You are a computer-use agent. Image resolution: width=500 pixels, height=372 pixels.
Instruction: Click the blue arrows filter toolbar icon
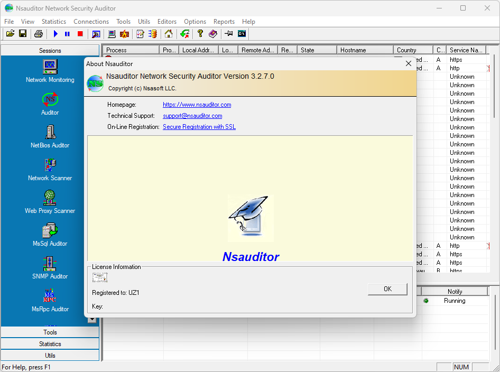point(153,33)
